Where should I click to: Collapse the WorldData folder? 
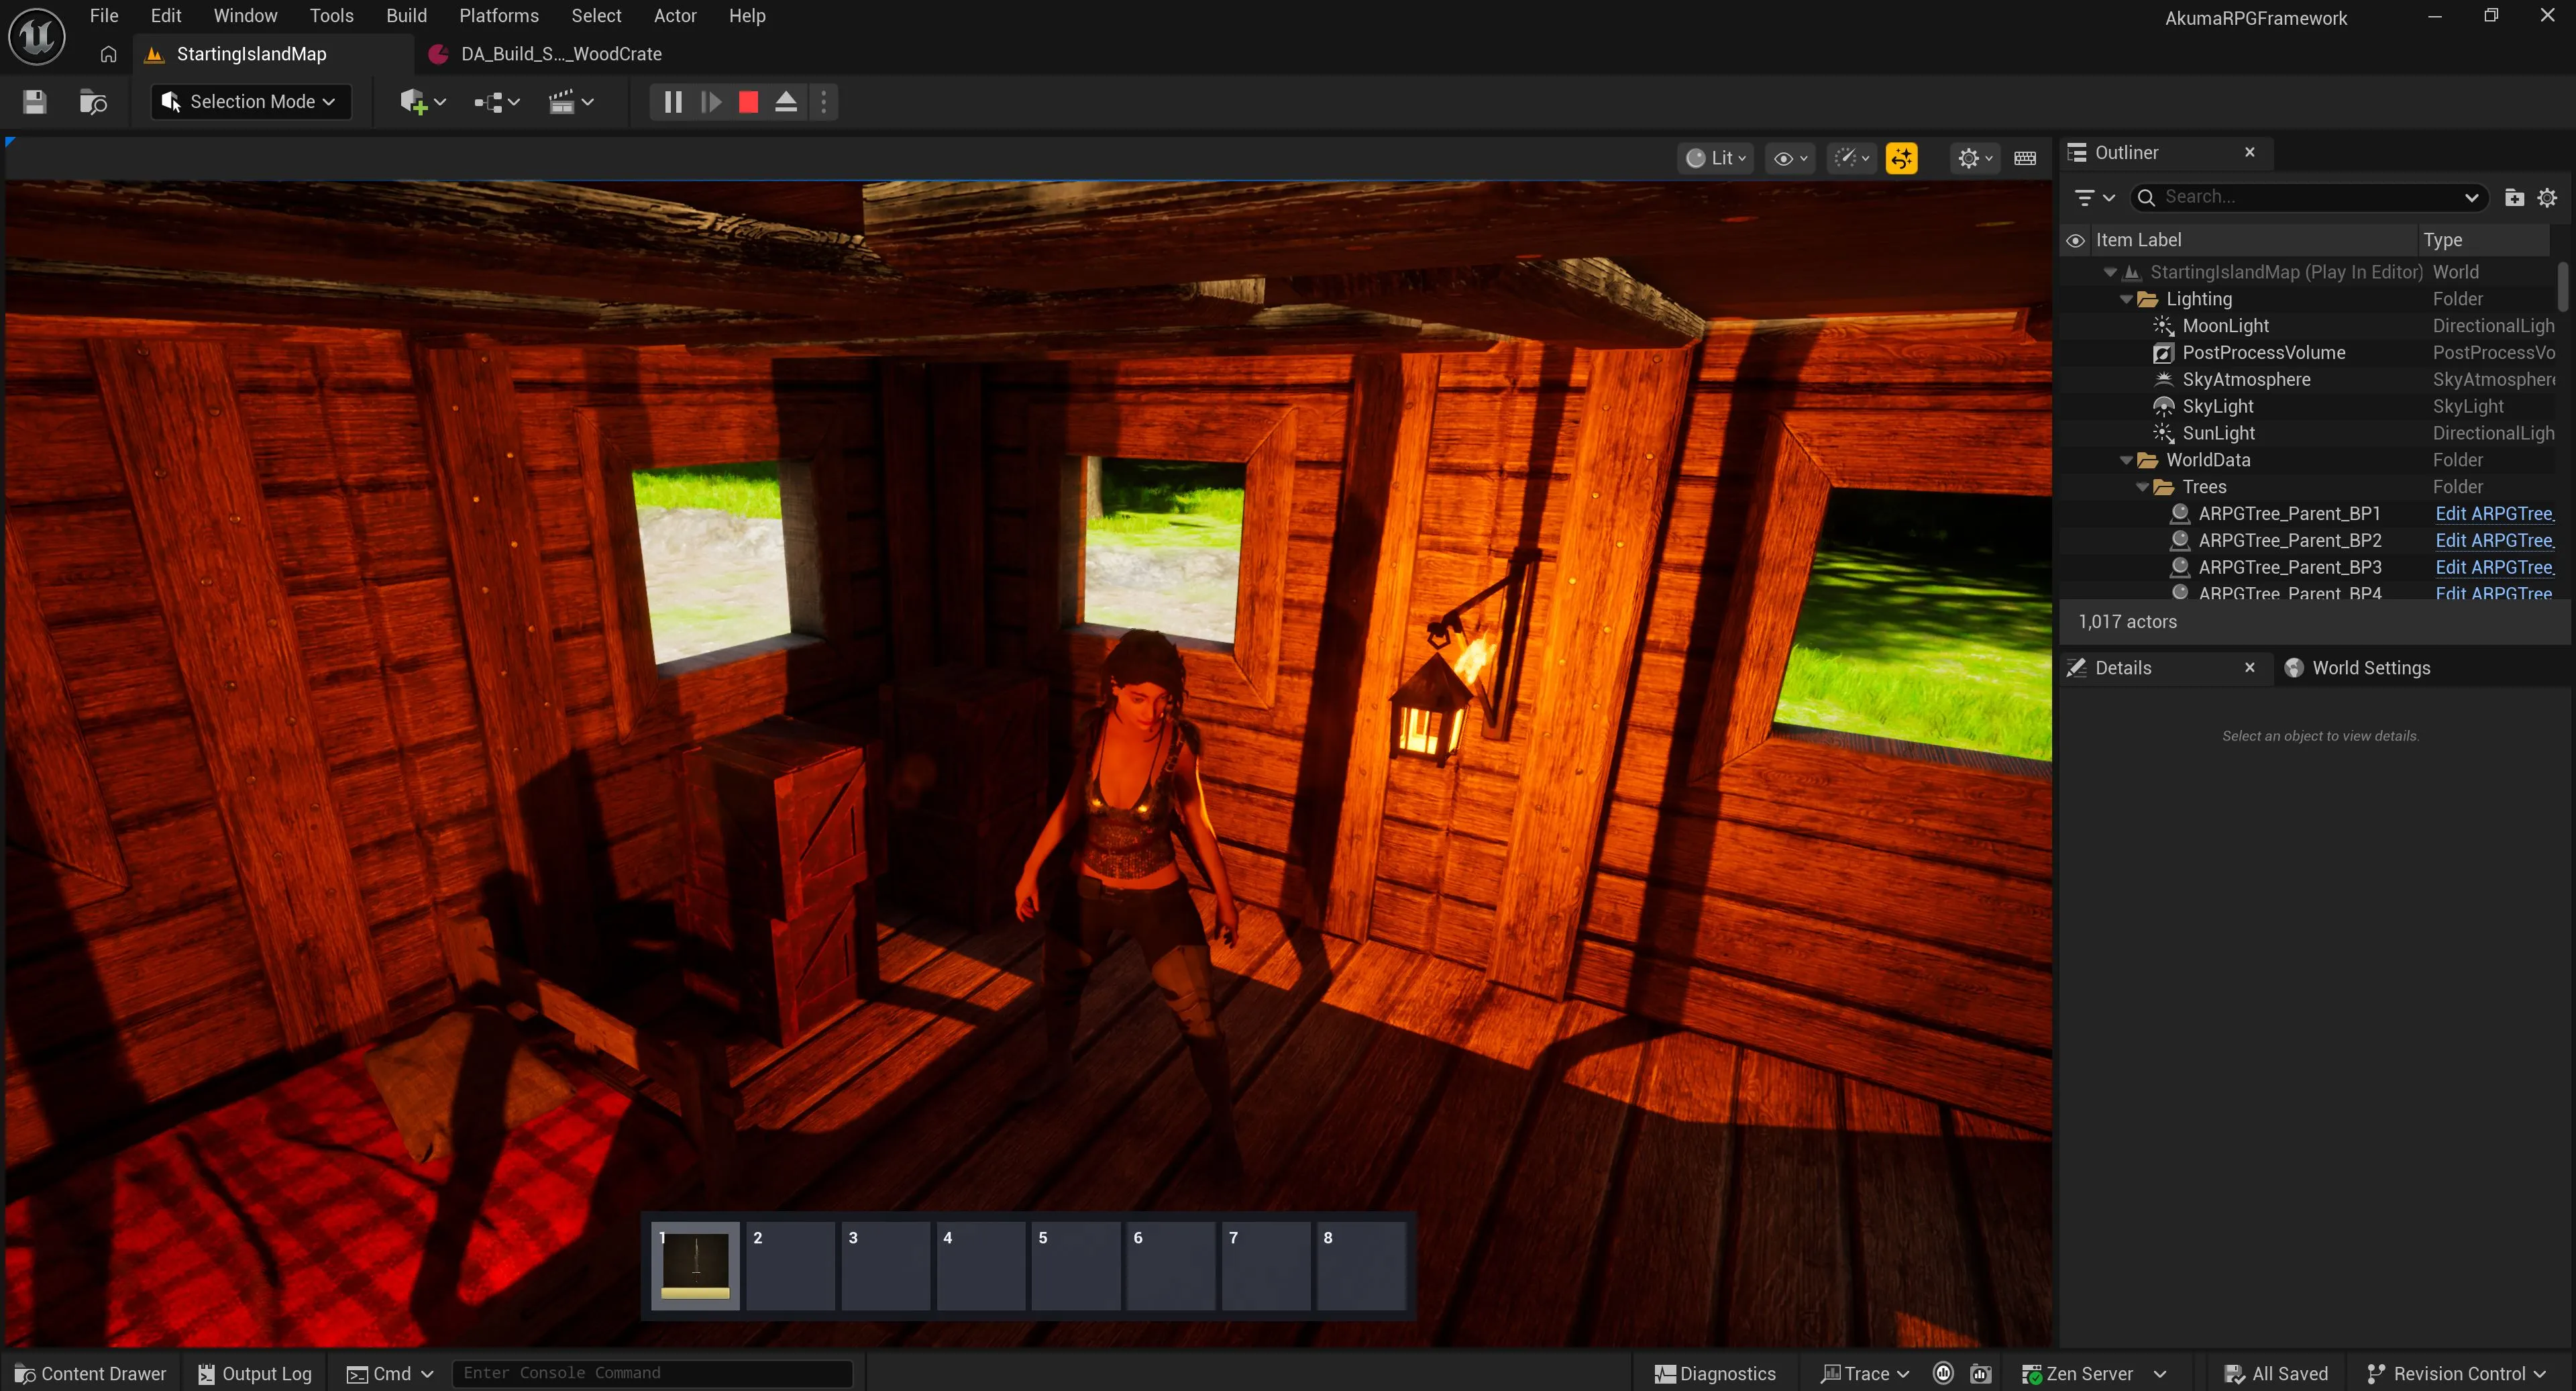[x=2126, y=460]
